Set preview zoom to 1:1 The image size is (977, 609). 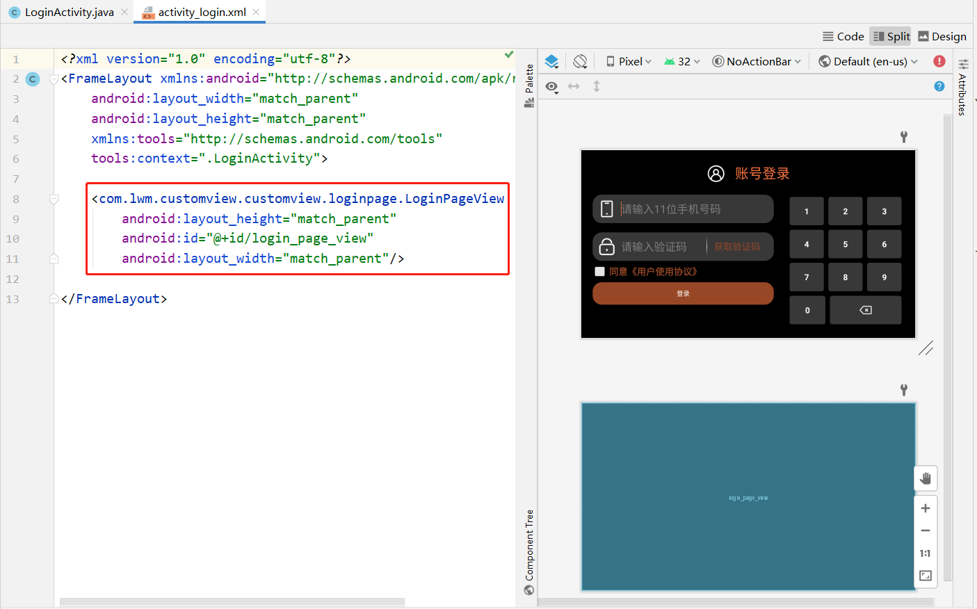click(926, 553)
